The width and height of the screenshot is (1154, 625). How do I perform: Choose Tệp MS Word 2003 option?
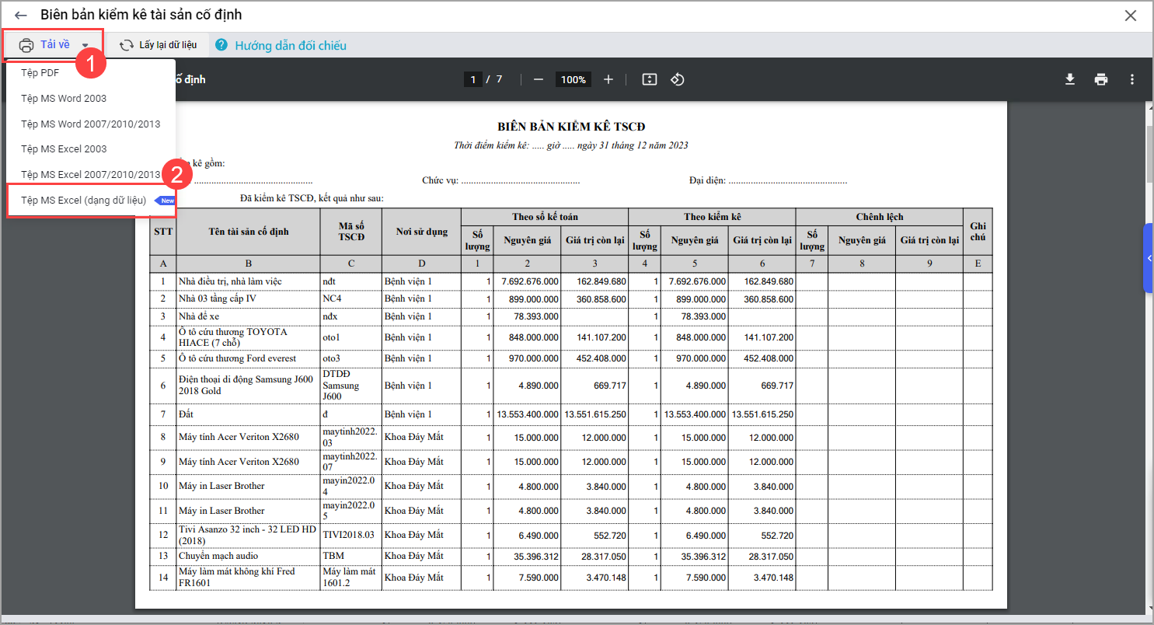tap(64, 99)
